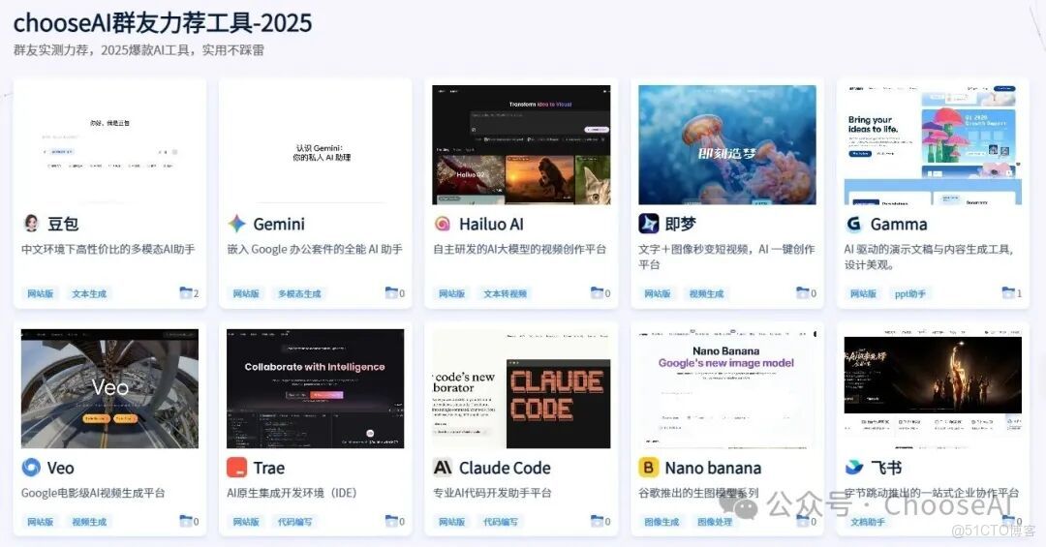Click the 豆包 avatar logo icon
This screenshot has height=547, width=1046.
coord(31,224)
